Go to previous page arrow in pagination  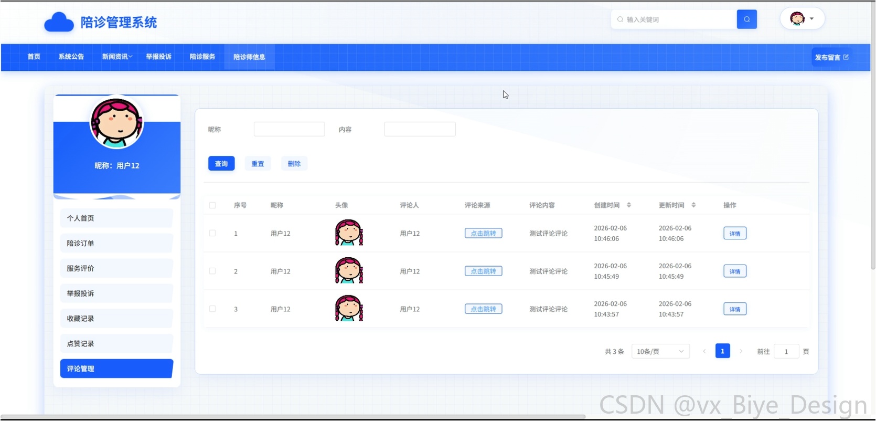click(x=704, y=351)
